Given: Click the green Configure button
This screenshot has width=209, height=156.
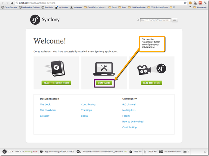Looking at the screenshot, I should click(104, 83).
